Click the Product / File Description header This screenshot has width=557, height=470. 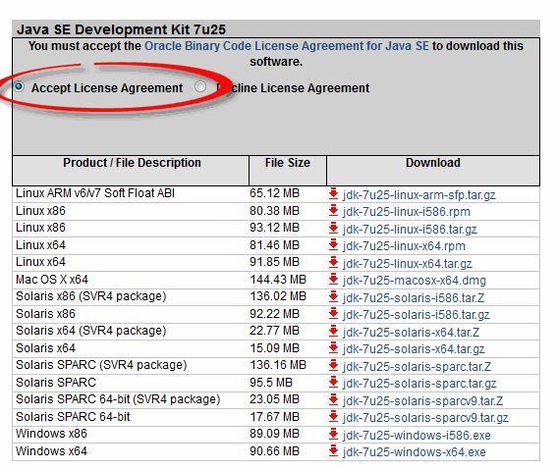132,163
